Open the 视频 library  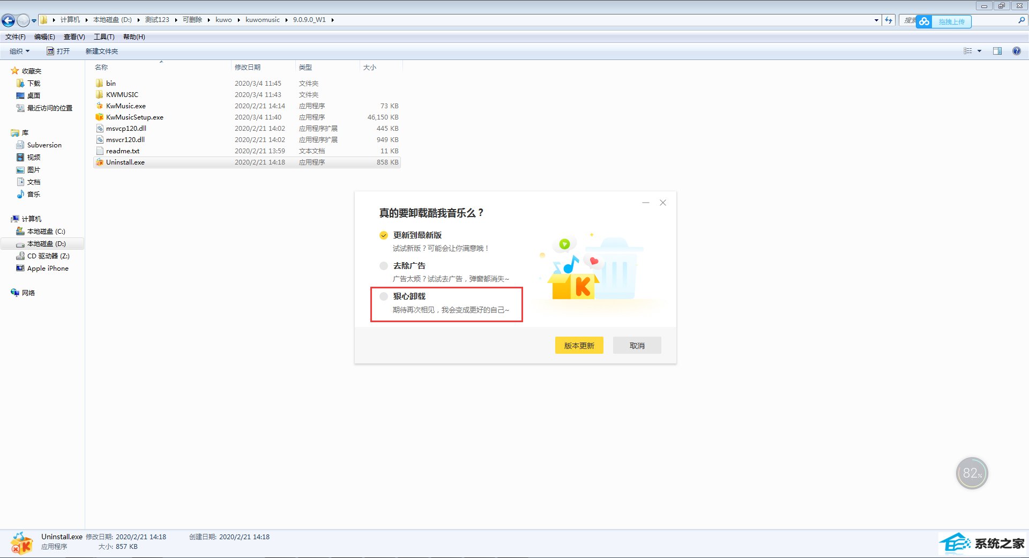(x=34, y=157)
